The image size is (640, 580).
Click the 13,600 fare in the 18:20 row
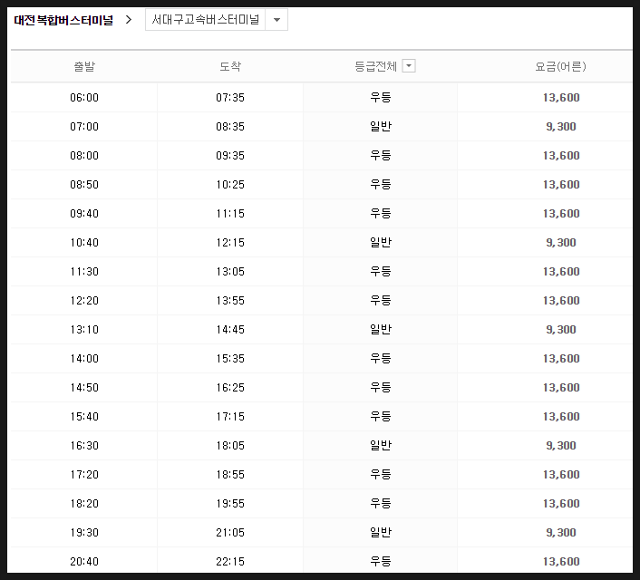click(561, 503)
